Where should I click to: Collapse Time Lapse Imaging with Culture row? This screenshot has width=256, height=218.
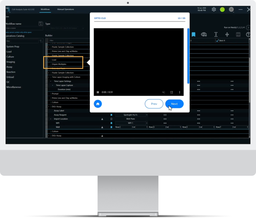[x=49, y=77]
